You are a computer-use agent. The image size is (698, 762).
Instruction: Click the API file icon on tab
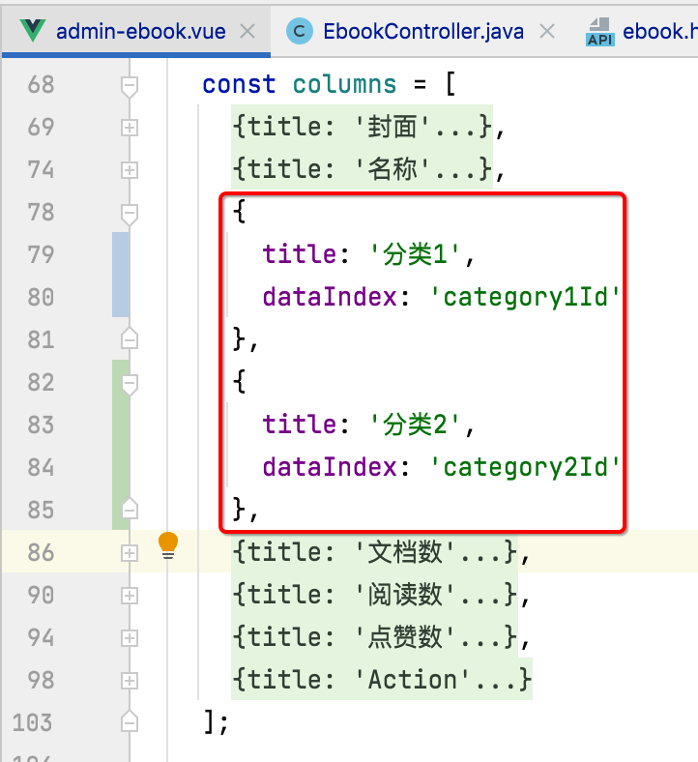point(600,32)
